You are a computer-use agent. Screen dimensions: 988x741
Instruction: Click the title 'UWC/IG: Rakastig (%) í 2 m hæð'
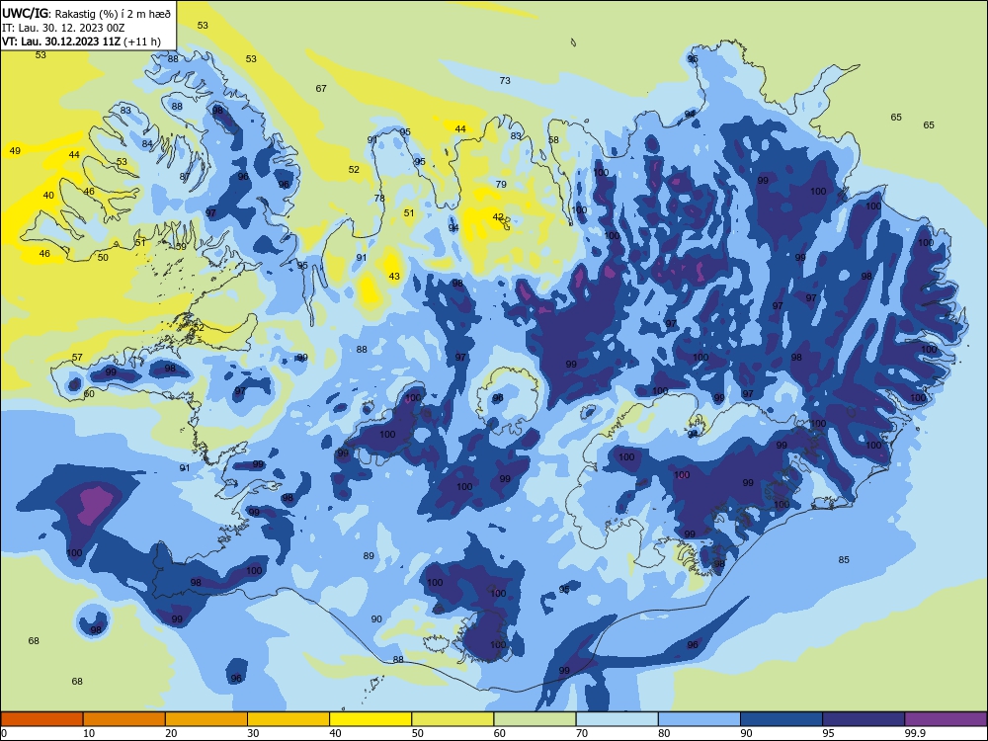tap(86, 13)
